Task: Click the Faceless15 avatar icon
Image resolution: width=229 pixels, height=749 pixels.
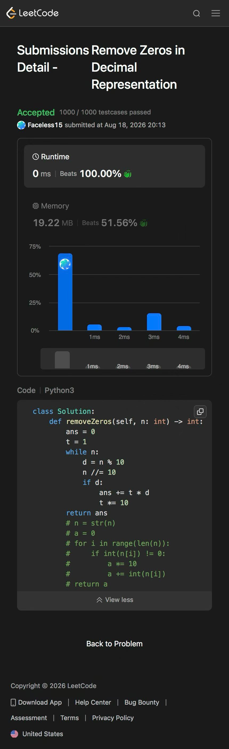Action: (21, 125)
